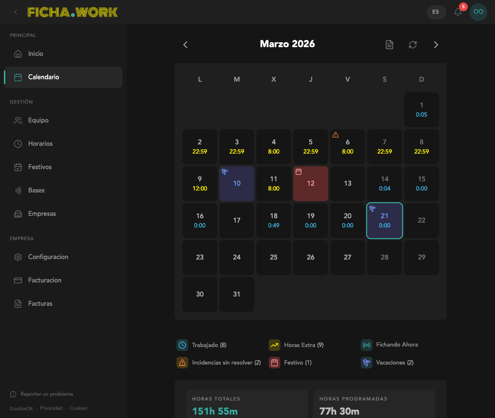Refresh the calendar with the sync icon
The width and height of the screenshot is (495, 418).
412,45
